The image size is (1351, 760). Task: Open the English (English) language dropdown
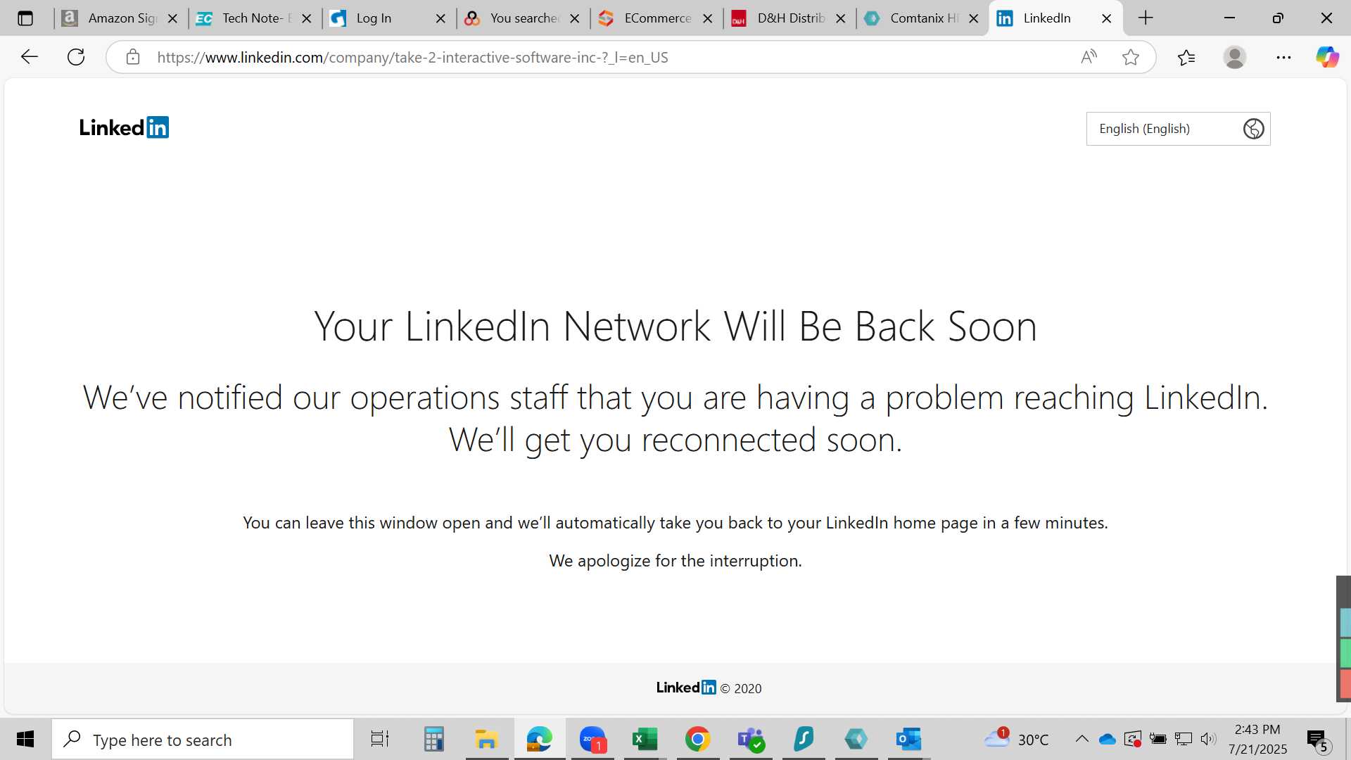[1178, 129]
